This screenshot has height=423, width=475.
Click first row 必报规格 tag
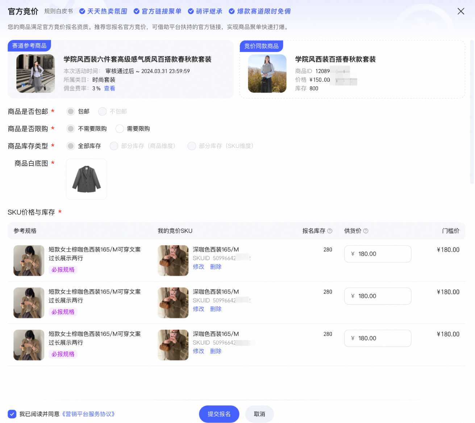[63, 270]
